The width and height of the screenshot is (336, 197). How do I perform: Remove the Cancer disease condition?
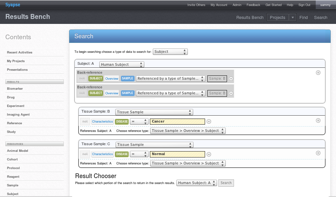[x=209, y=122]
